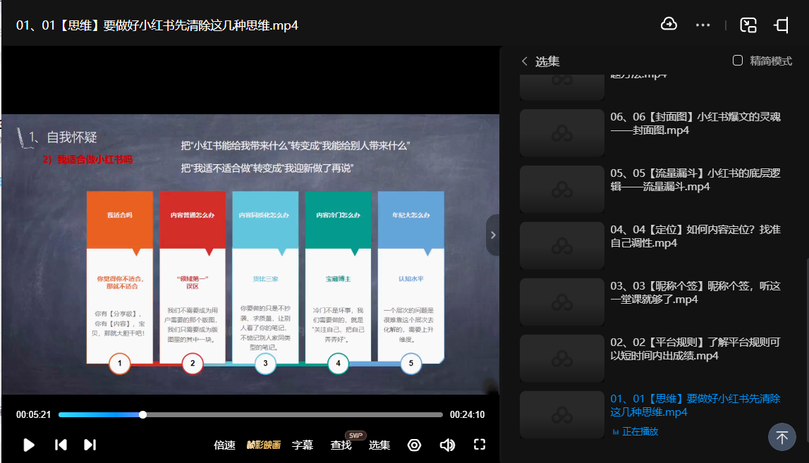Viewport: 809px width, 463px height.
Task: Collapse the playlist panel with side arrow
Action: (492, 235)
